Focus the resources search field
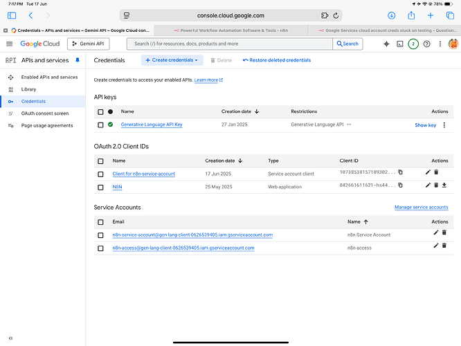 [229, 44]
